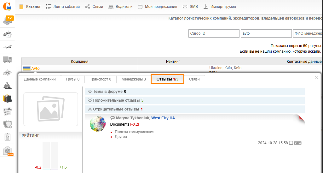Close the company details popup
This screenshot has height=173, width=323.
tap(316, 77)
